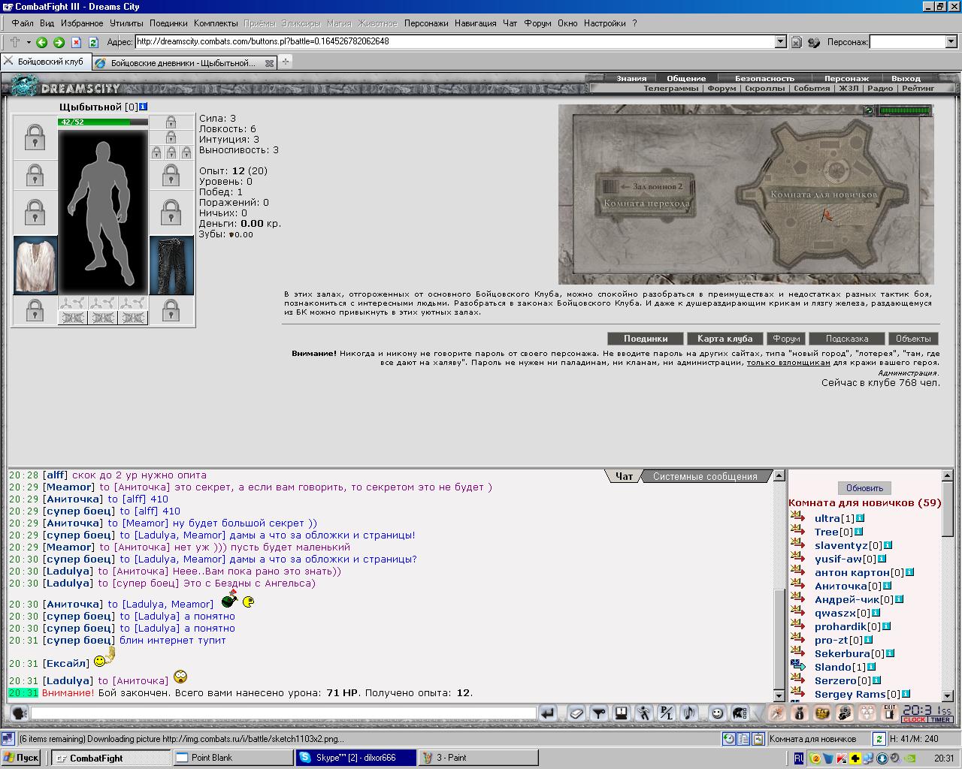
Task: Click the Обновить button above player list
Action: (864, 487)
